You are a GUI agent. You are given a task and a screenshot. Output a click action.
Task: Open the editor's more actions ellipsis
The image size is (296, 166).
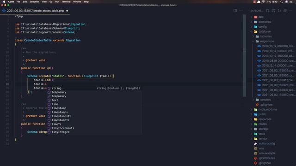point(241,11)
